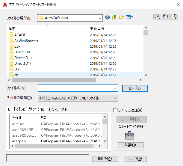
Task: Select acad2020doc.L... entry
Action: pyautogui.click(x=24, y=135)
